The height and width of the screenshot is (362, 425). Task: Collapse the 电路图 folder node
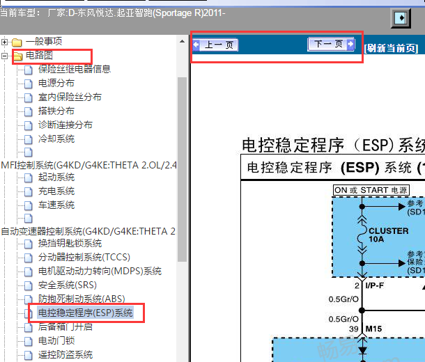(4, 56)
